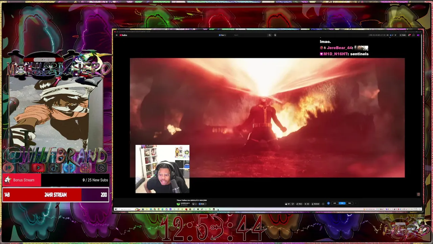
Task: Click the 24HR STREAM progress bar
Action: pos(55,195)
